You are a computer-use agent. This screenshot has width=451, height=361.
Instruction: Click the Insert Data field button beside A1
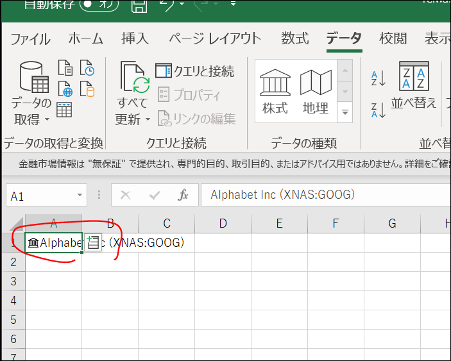pos(93,243)
